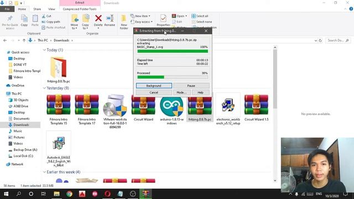This screenshot has width=354, height=199.
Task: Open Local Disk (C:) in sidebar
Action: point(23,156)
